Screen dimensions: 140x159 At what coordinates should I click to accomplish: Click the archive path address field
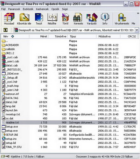pyautogui.click(x=74, y=30)
